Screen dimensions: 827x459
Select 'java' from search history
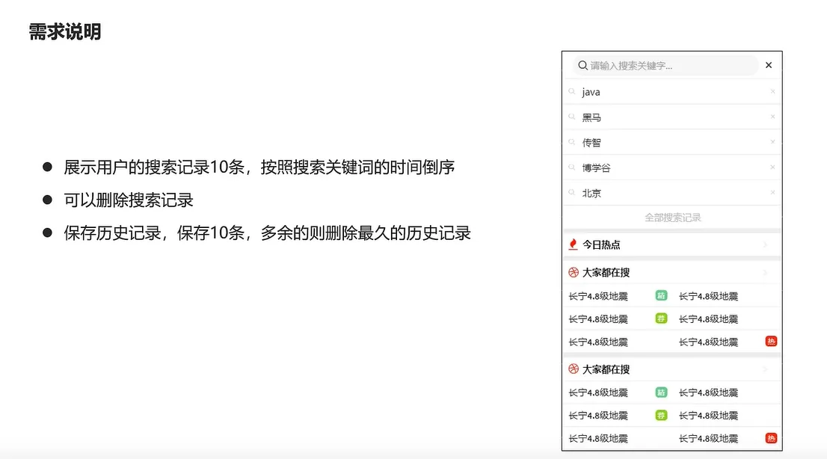point(591,92)
